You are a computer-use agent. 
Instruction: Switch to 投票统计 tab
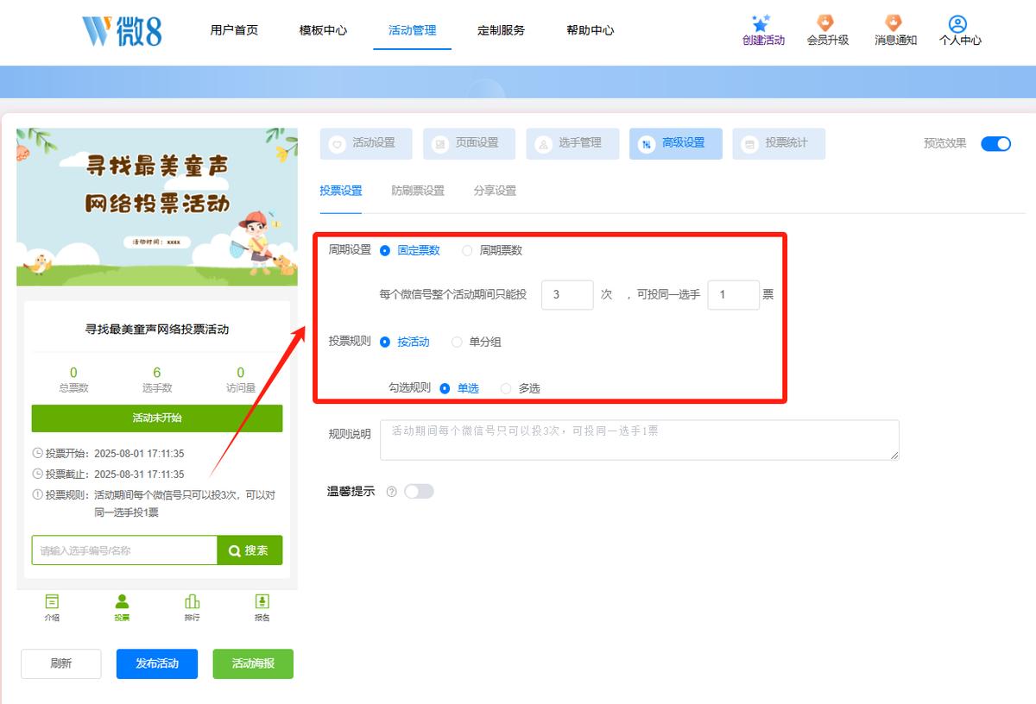pos(779,144)
